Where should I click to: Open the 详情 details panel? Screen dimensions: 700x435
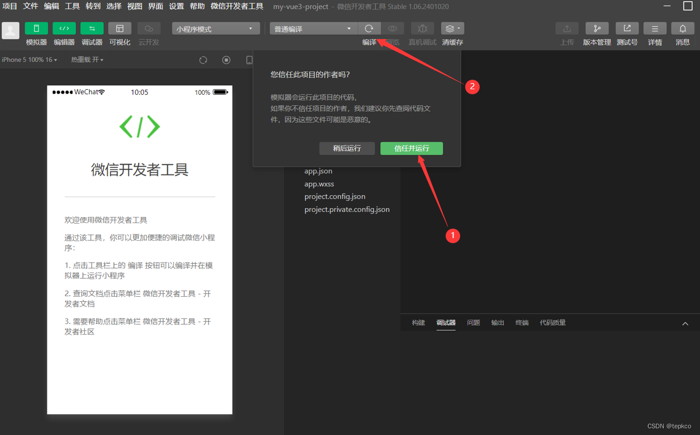pos(655,28)
